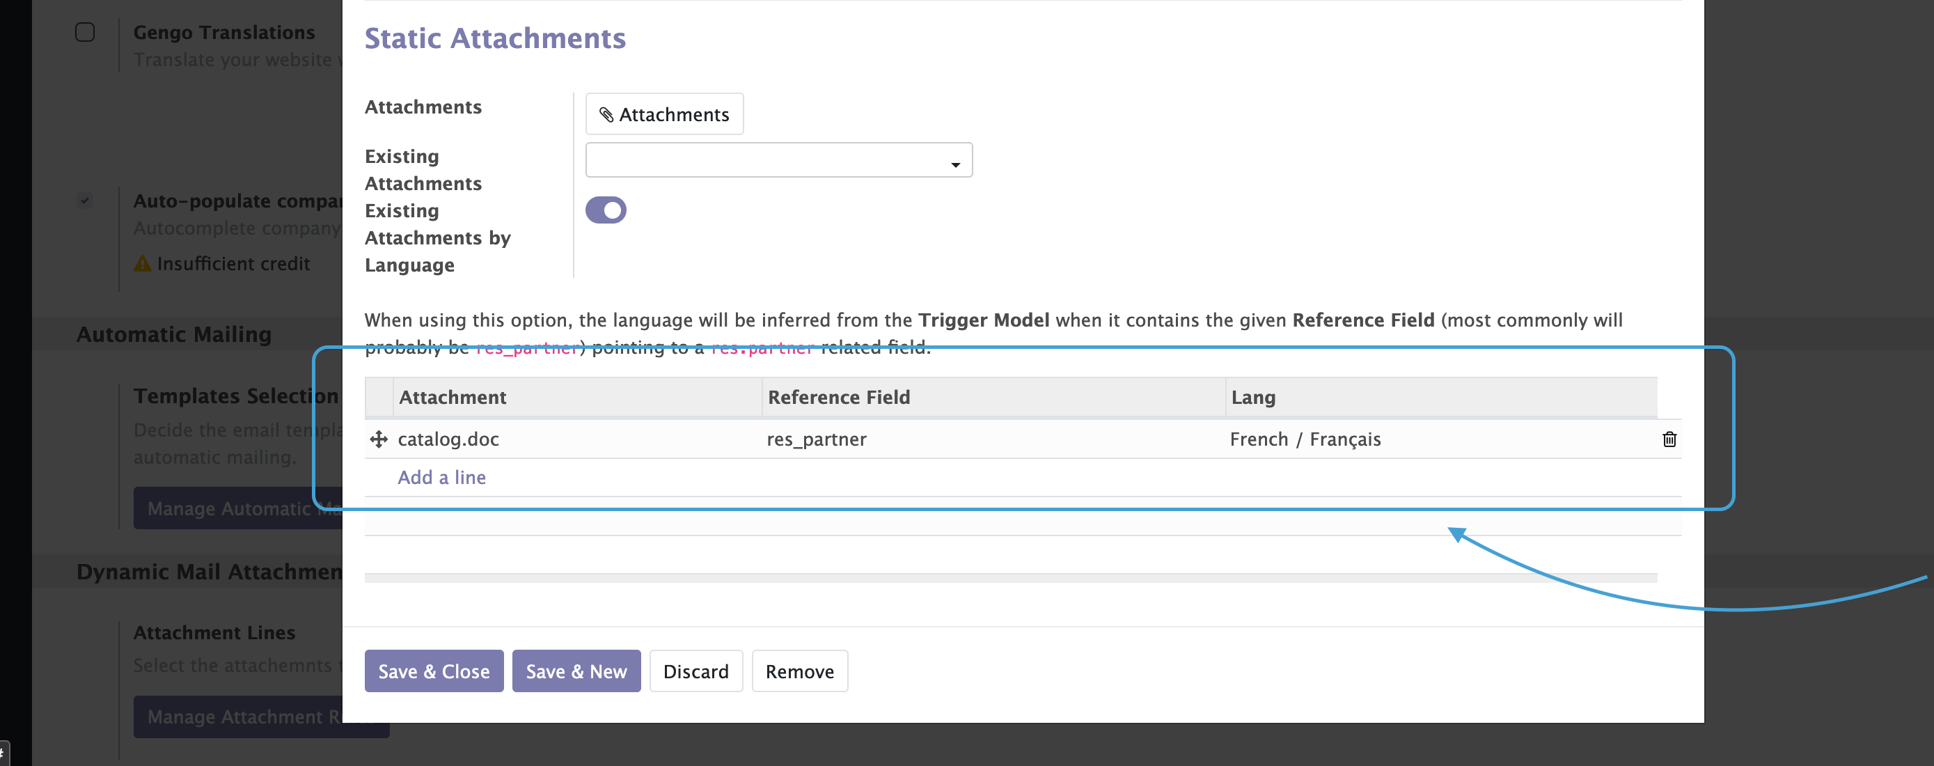Image resolution: width=1934 pixels, height=766 pixels.
Task: Click the Attachment column header
Action: tap(453, 397)
